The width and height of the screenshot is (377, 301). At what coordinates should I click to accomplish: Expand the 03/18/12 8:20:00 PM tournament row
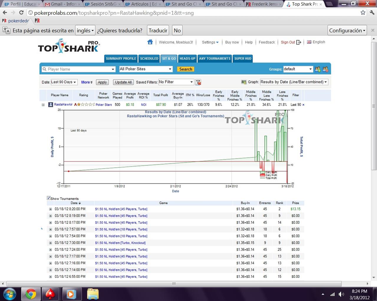pyautogui.click(x=50, y=209)
